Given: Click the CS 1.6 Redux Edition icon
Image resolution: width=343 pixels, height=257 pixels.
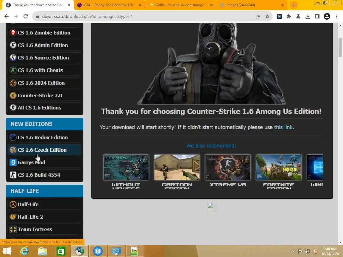Looking at the screenshot, I should [x=13, y=137].
